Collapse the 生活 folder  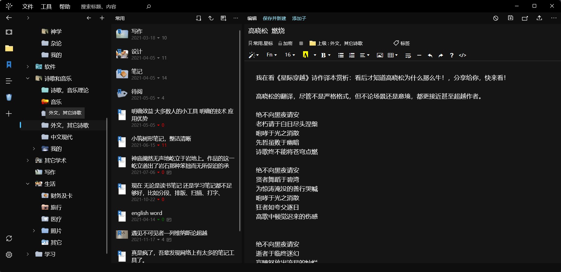(28, 184)
